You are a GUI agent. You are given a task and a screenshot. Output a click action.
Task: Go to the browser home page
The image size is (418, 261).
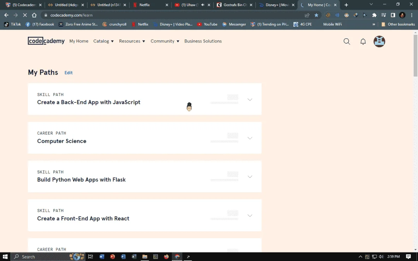[x=34, y=15]
